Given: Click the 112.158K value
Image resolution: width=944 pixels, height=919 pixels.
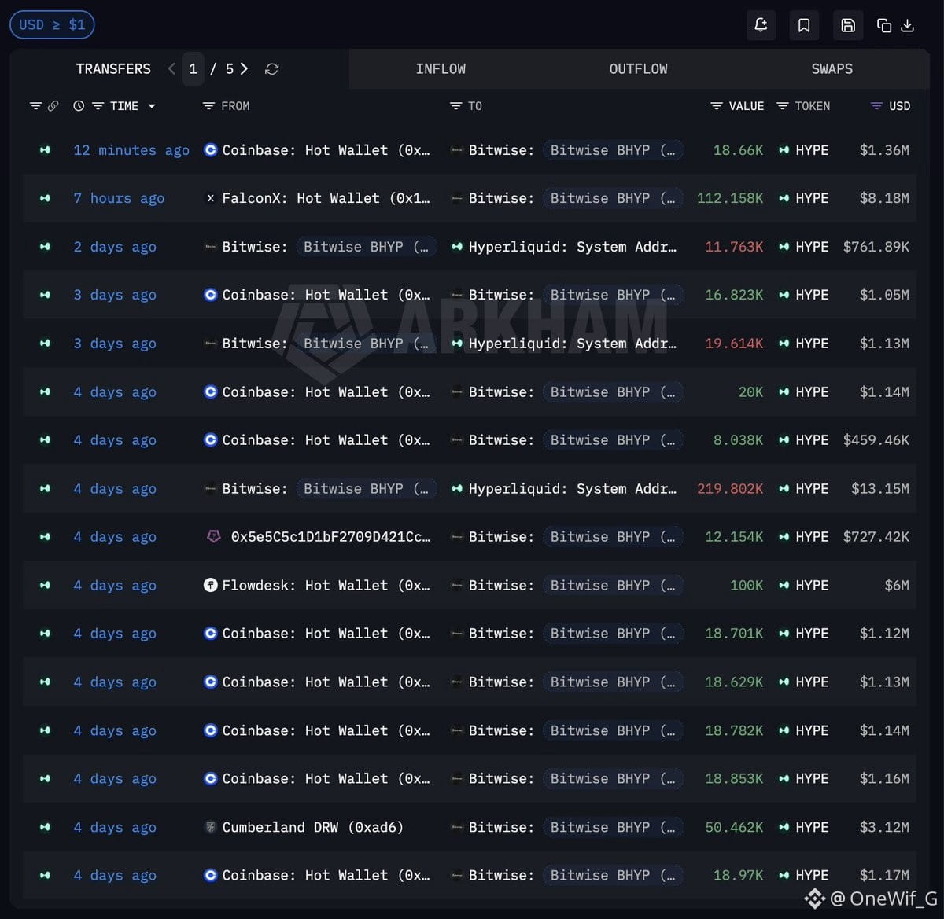Looking at the screenshot, I should pyautogui.click(x=730, y=198).
